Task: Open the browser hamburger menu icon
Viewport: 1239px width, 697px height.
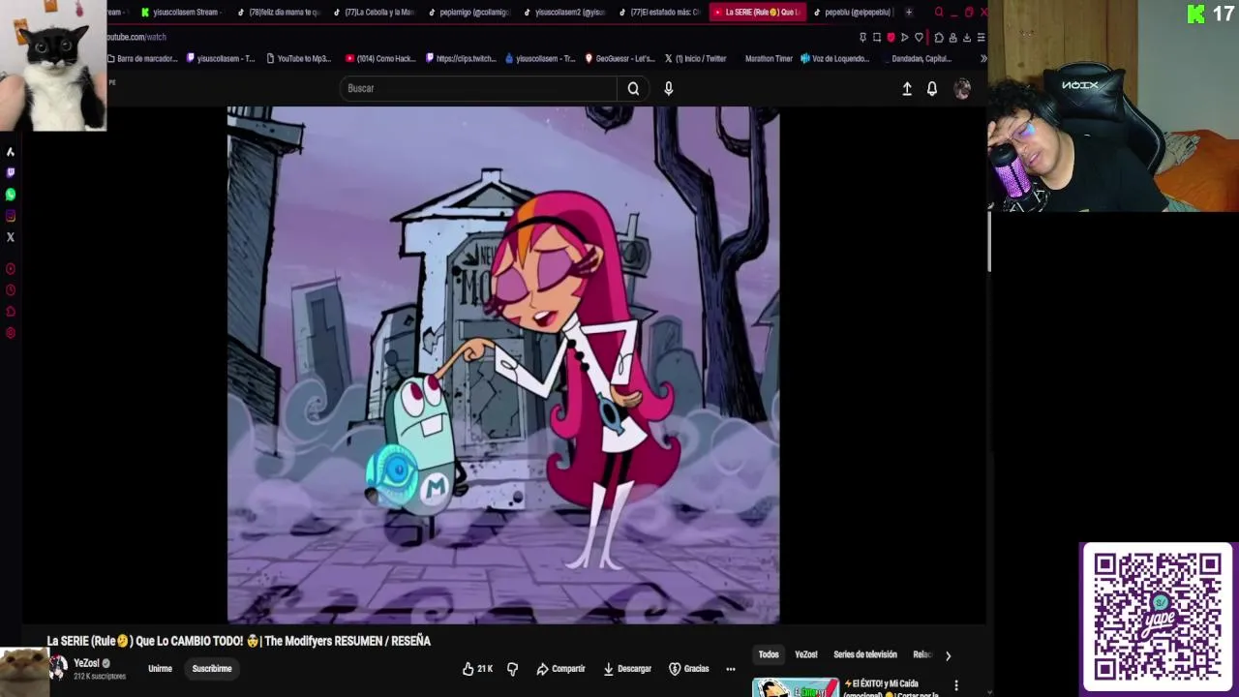Action: [x=981, y=38]
